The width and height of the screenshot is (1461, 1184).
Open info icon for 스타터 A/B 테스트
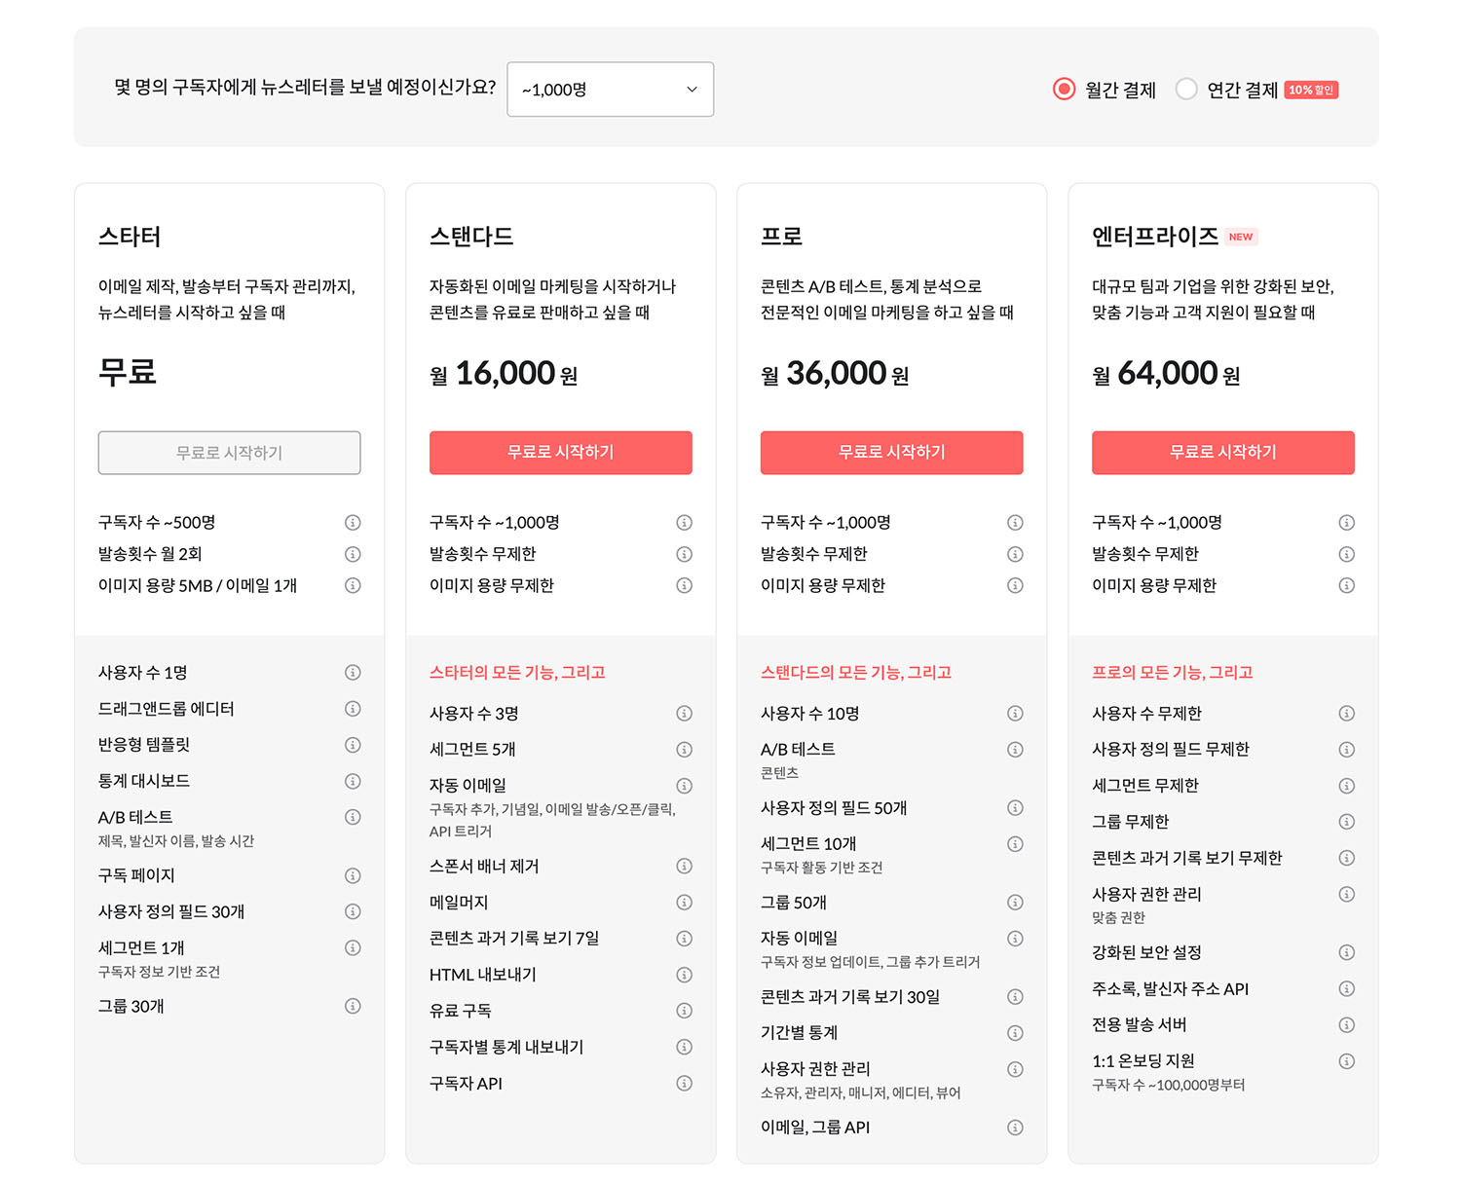point(353,817)
